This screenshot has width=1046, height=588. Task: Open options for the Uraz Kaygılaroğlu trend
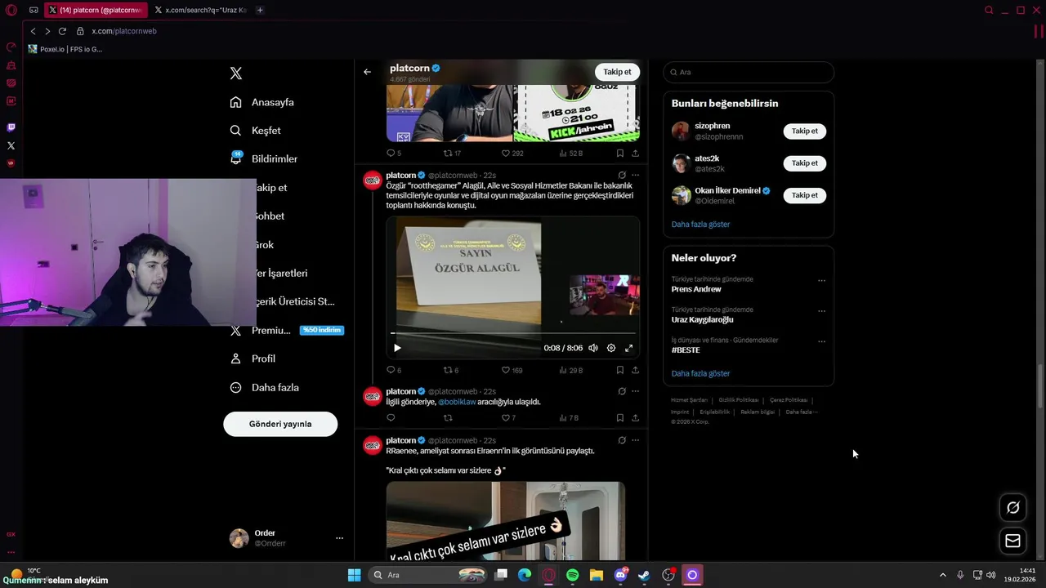pyautogui.click(x=821, y=310)
